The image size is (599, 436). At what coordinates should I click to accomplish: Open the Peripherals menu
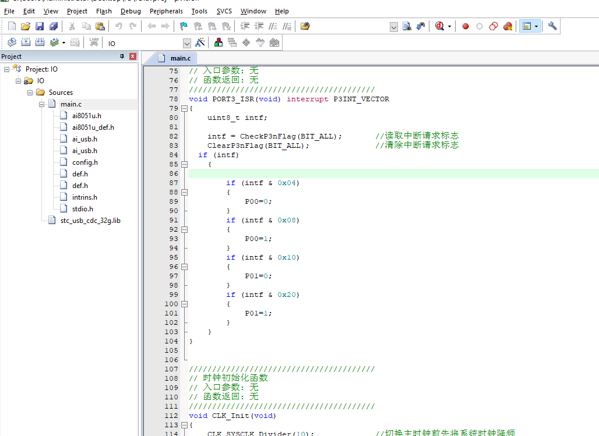click(166, 11)
